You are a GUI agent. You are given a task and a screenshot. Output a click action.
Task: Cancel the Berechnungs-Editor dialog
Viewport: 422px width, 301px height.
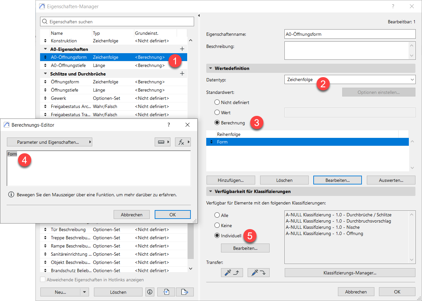coord(132,215)
